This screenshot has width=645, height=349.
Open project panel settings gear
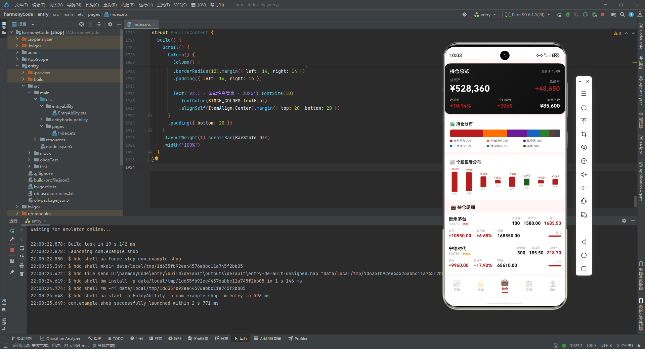point(110,24)
